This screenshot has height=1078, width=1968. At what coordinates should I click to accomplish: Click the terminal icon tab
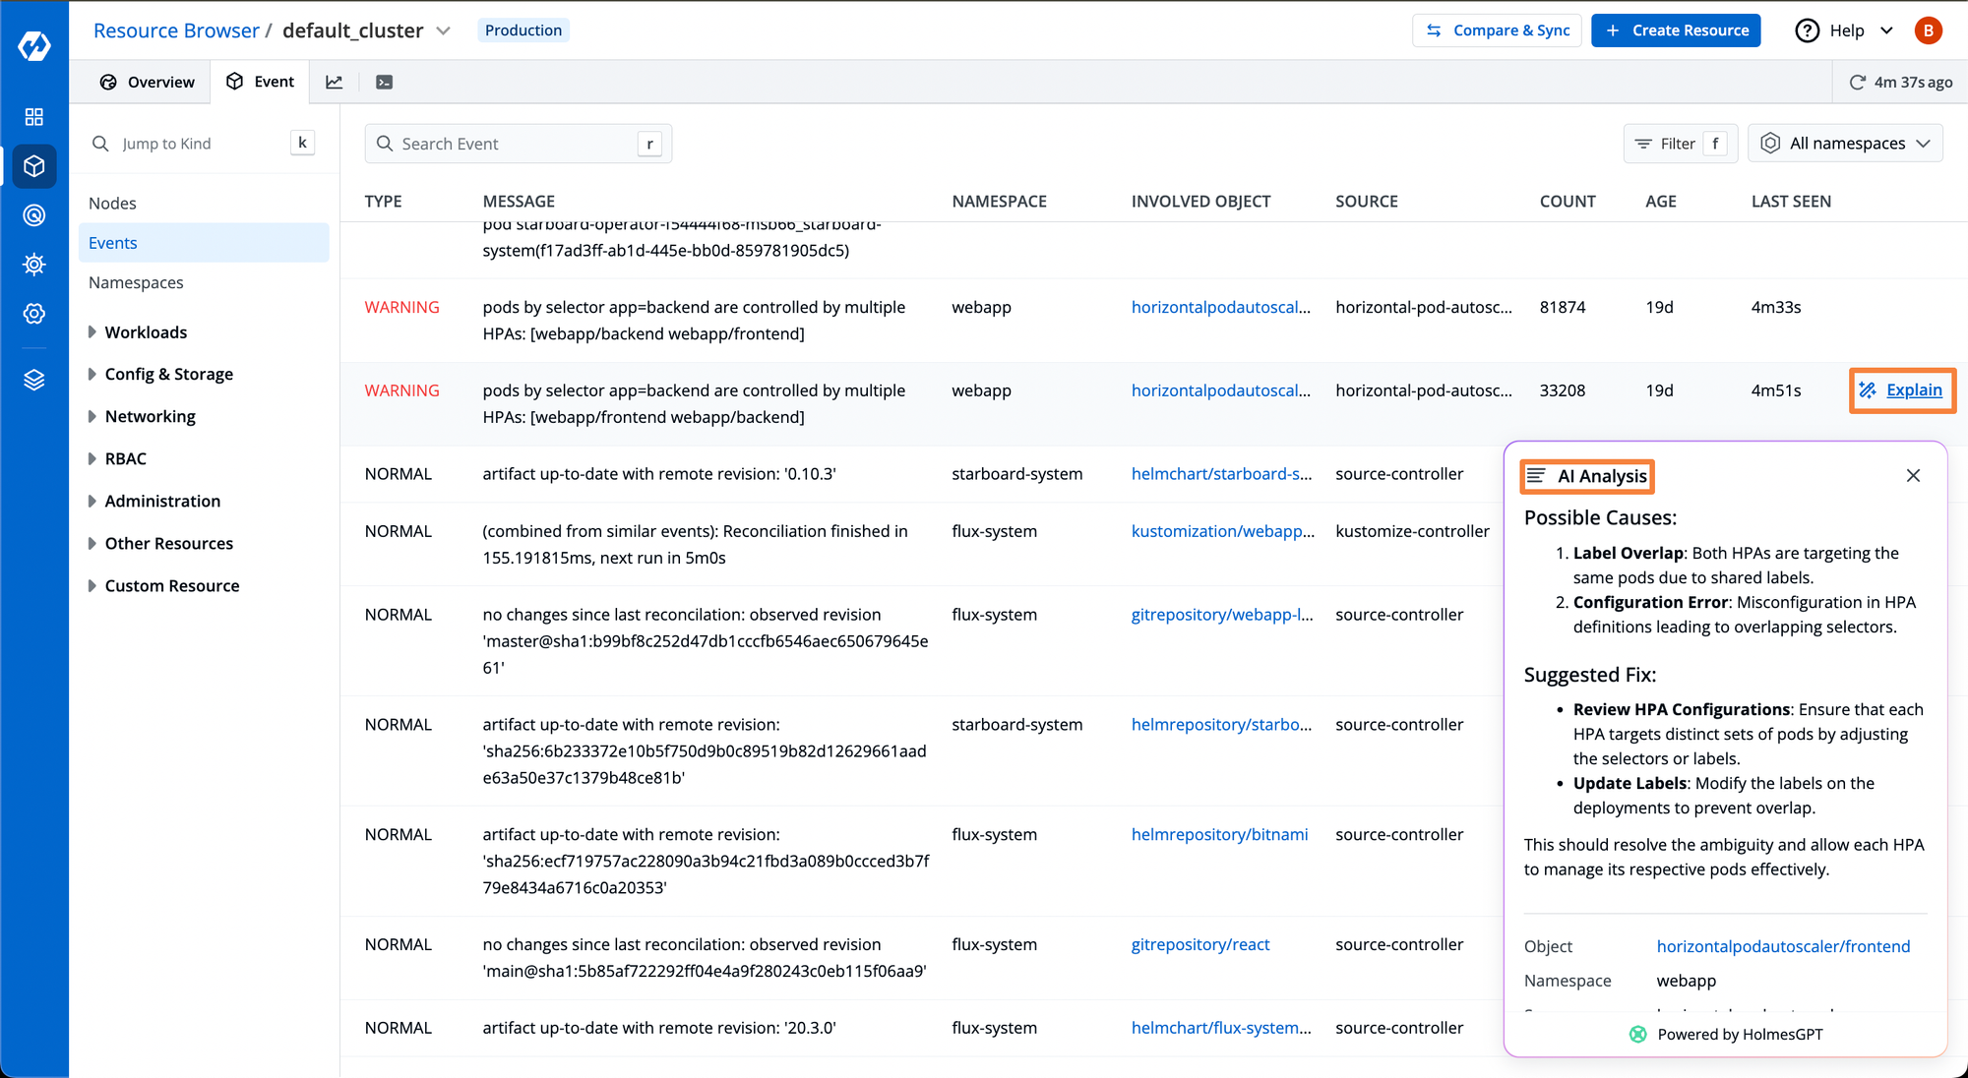[384, 81]
